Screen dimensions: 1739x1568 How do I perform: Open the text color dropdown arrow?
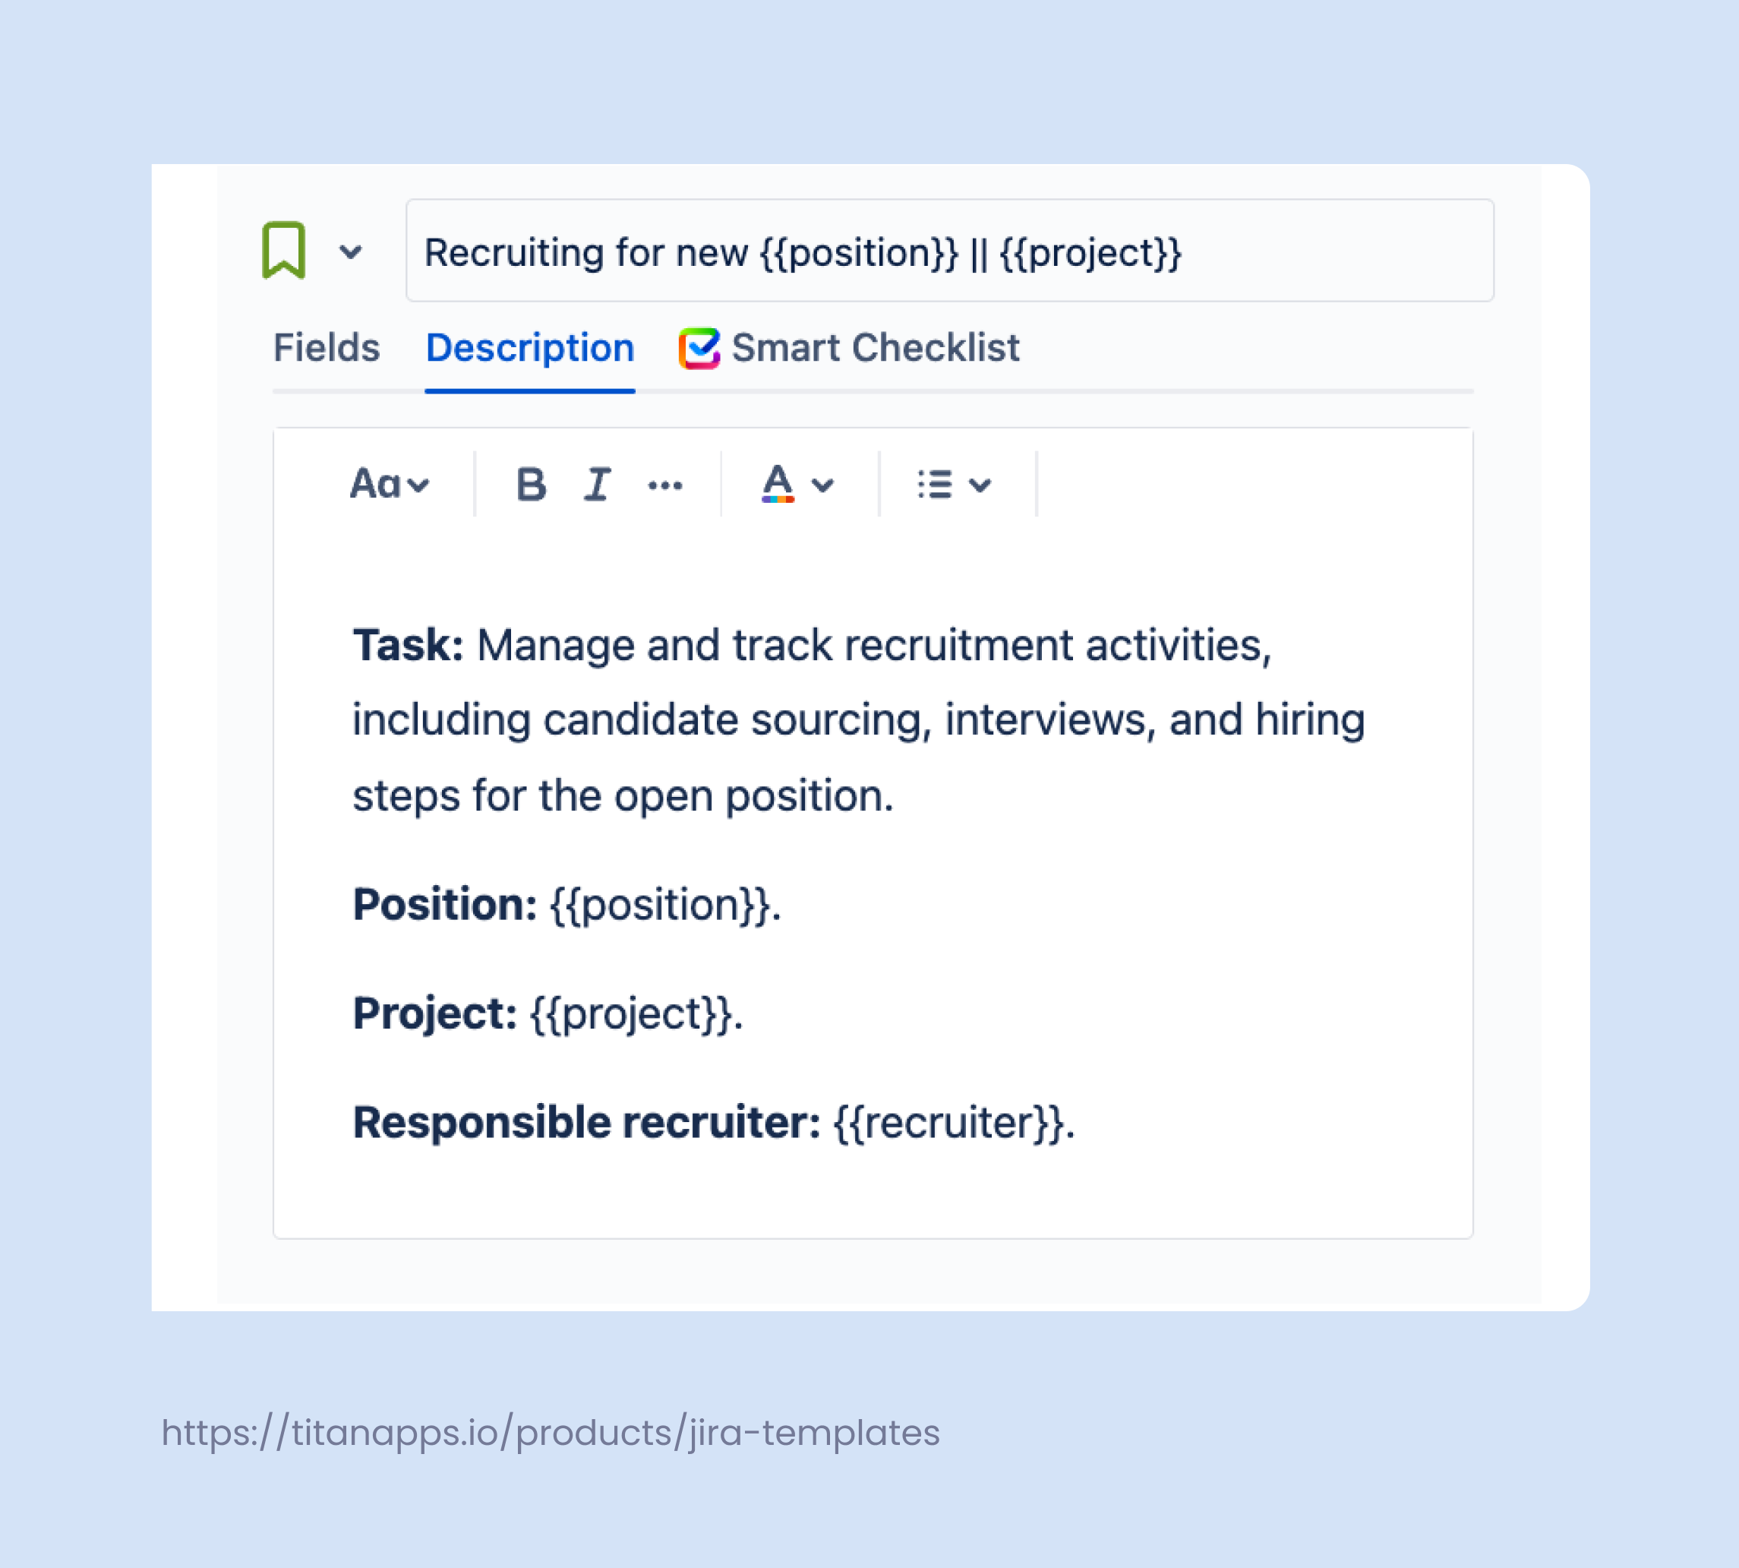coord(824,483)
